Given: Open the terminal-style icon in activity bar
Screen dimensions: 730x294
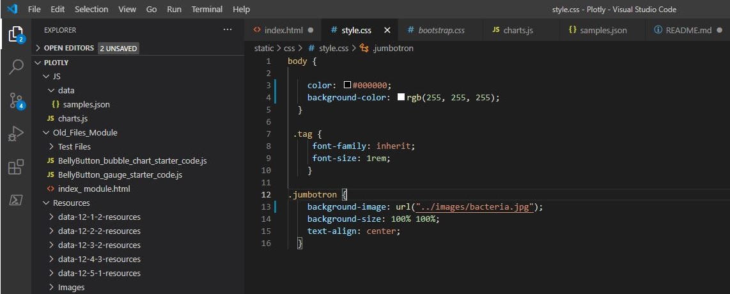Looking at the screenshot, I should pyautogui.click(x=16, y=200).
